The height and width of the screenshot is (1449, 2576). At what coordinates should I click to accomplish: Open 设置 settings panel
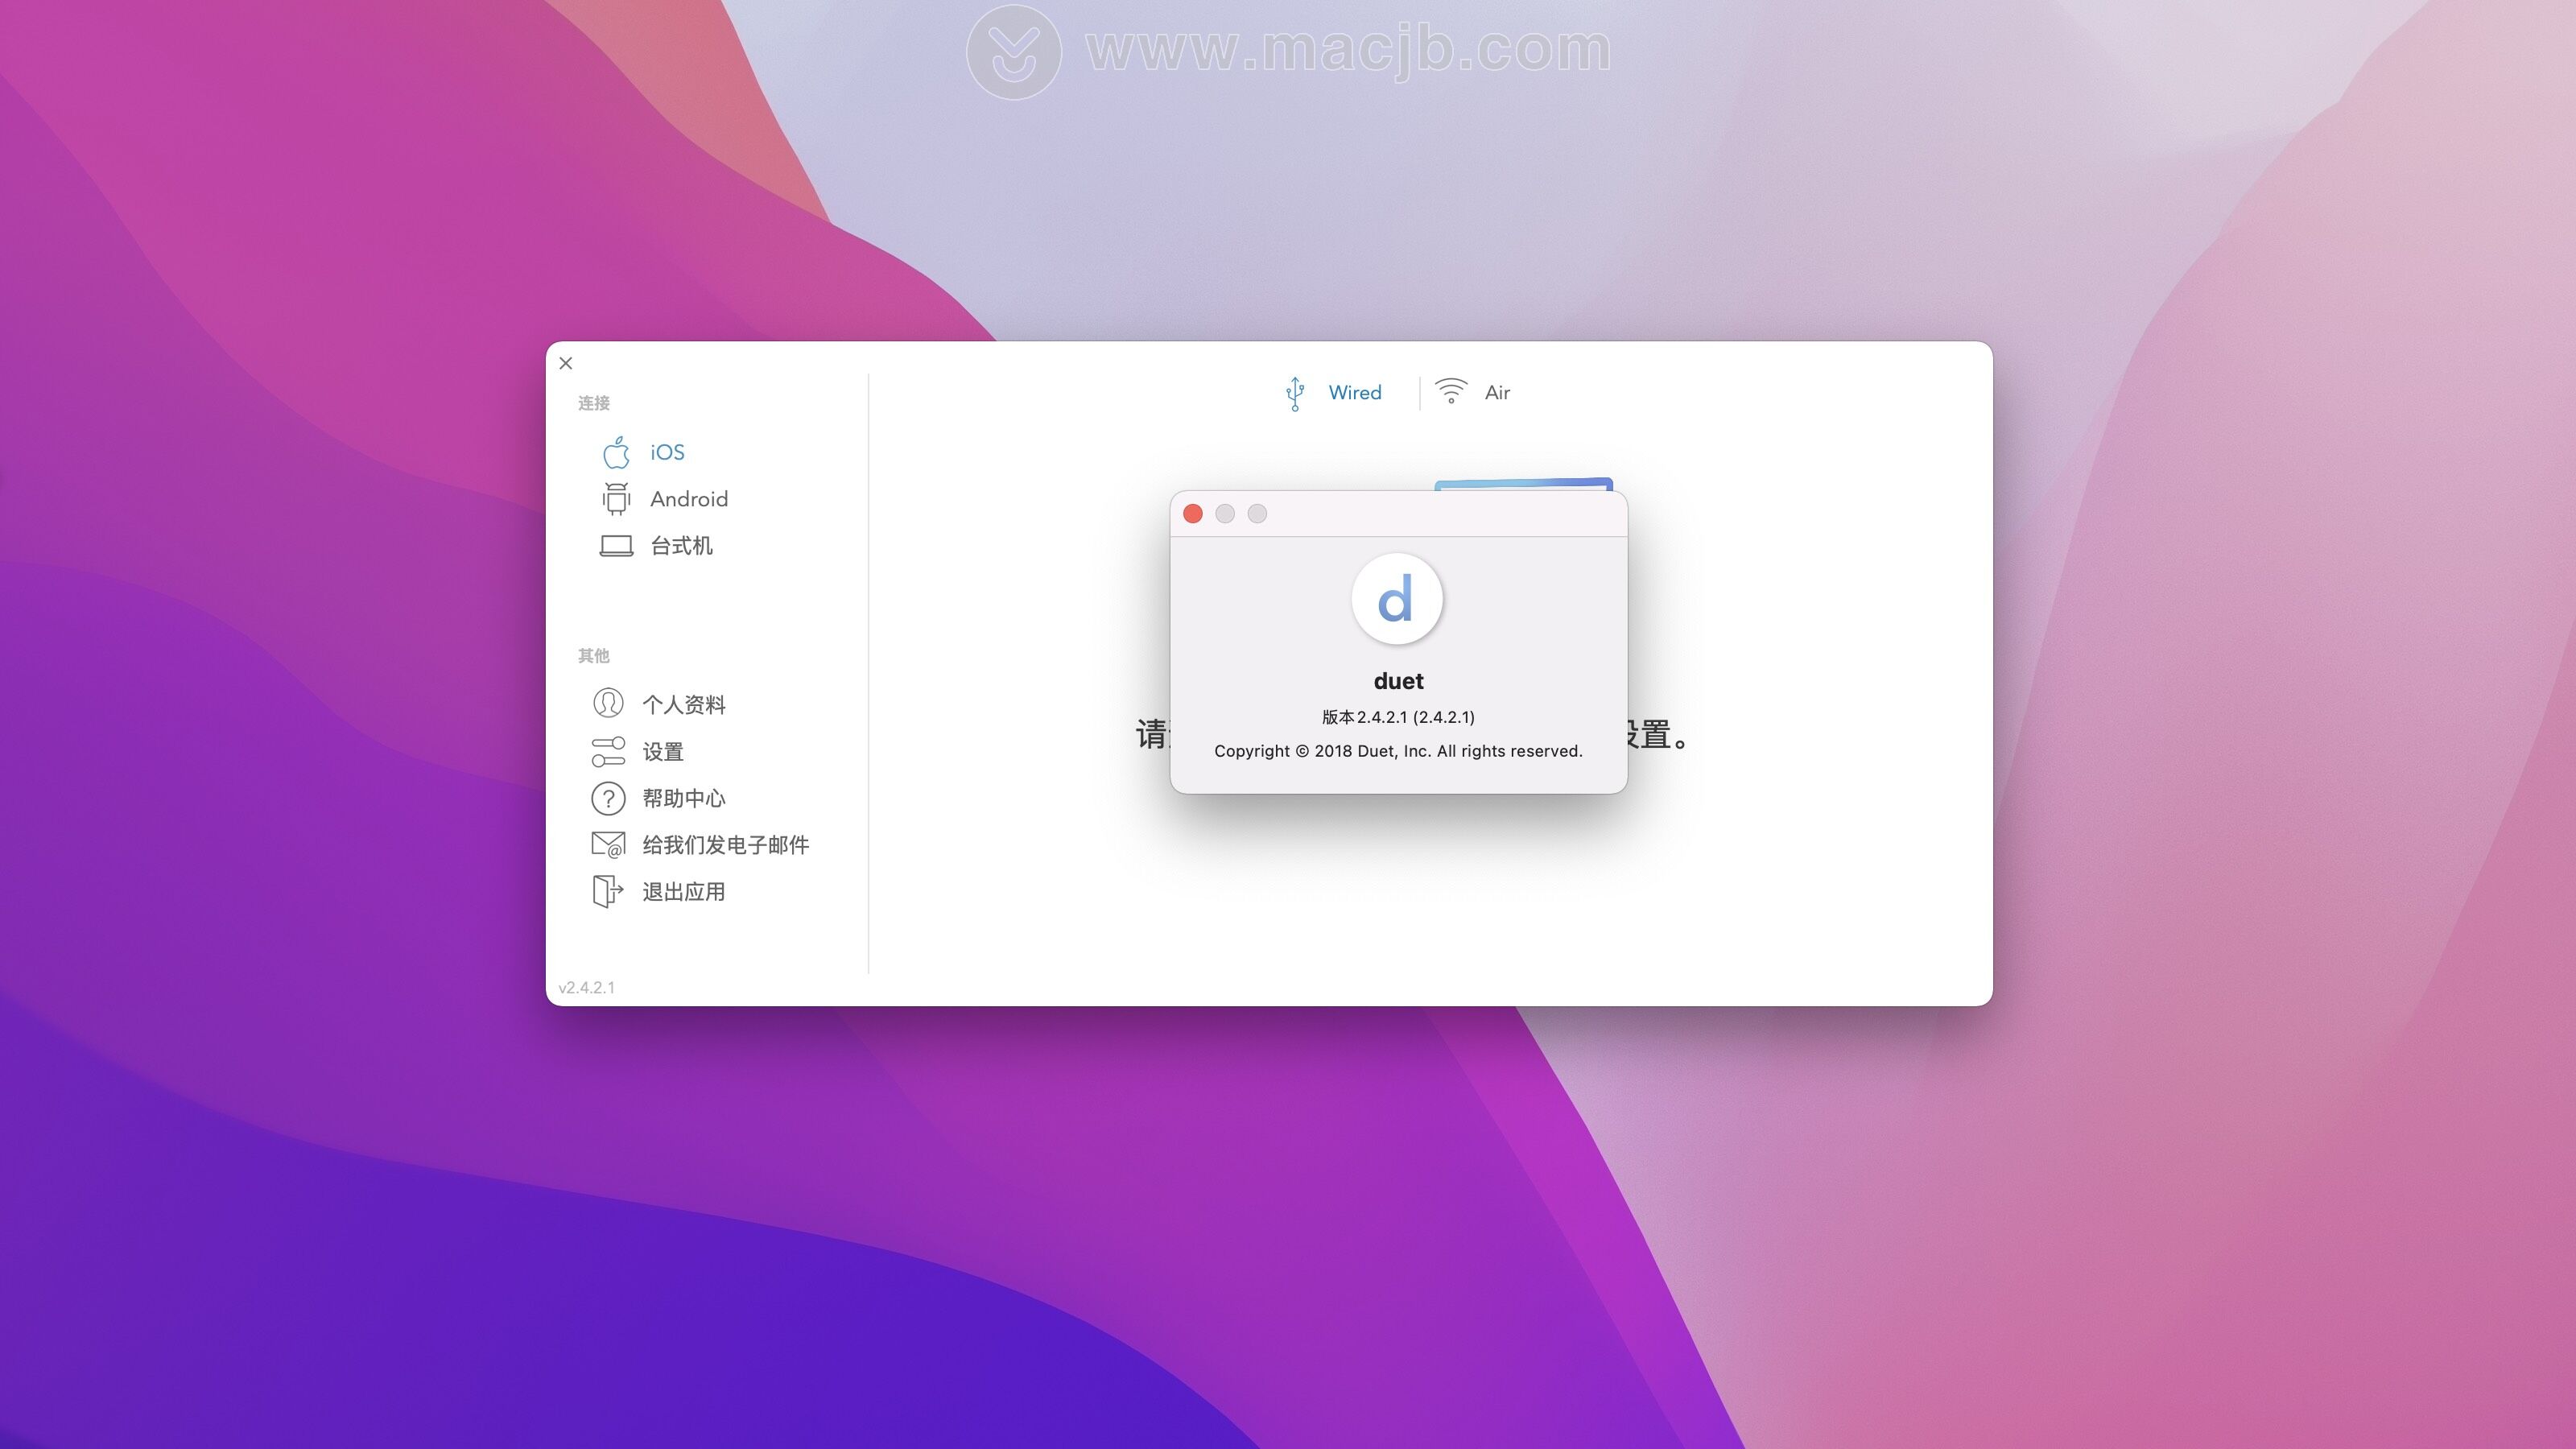(663, 750)
